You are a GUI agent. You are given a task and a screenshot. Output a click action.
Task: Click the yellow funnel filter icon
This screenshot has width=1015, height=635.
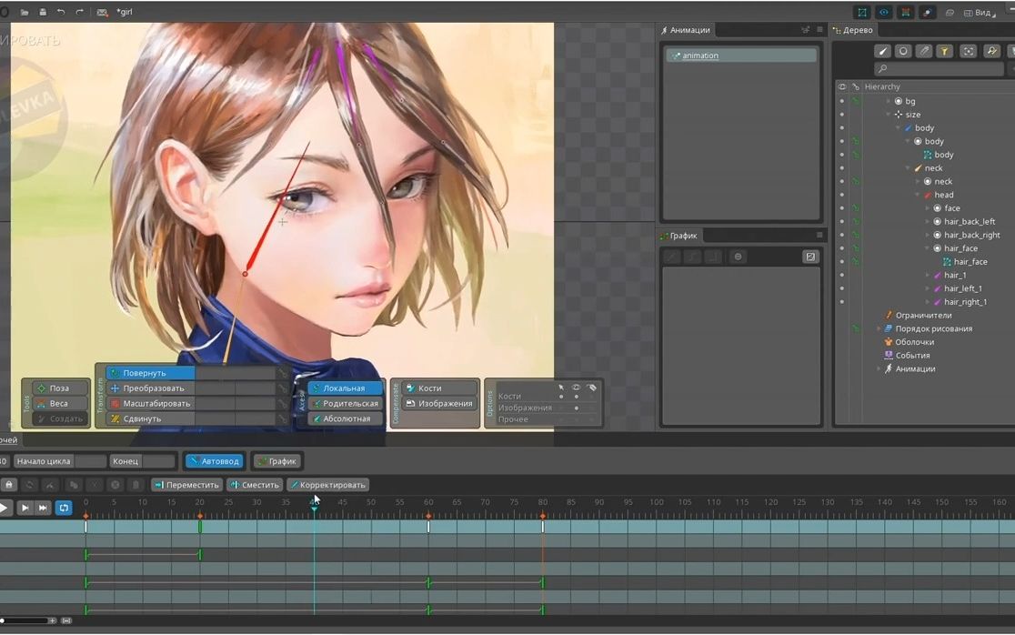coord(944,51)
